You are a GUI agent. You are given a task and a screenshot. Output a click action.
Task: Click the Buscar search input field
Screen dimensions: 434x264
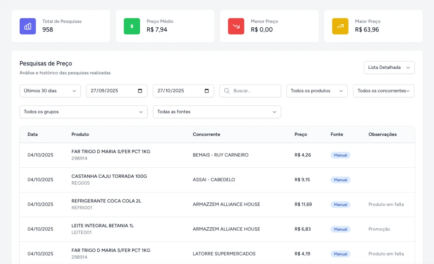point(255,91)
